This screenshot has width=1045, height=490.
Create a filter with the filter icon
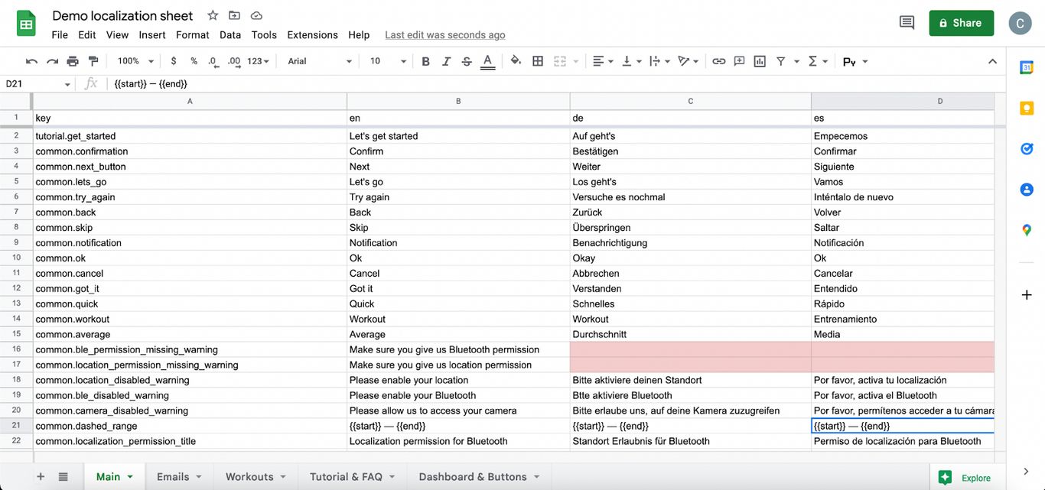point(780,61)
